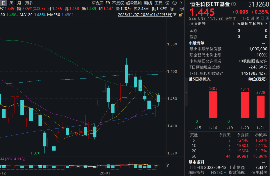This screenshot has width=270, height=176.
Task: Click the date range 2025/11/07-2026/01/22(53日) link
Action: click(x=145, y=15)
